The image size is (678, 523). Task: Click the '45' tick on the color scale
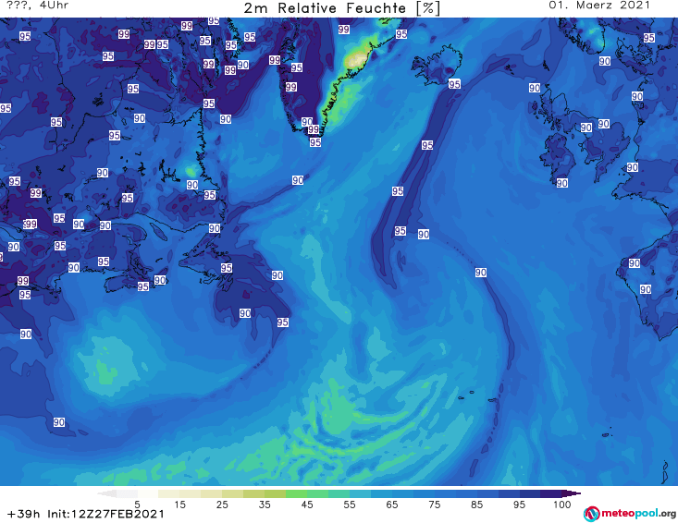307,505
